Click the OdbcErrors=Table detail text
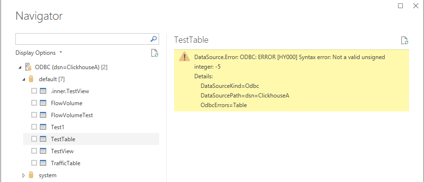Screen dimensions: 424x182 coord(224,105)
